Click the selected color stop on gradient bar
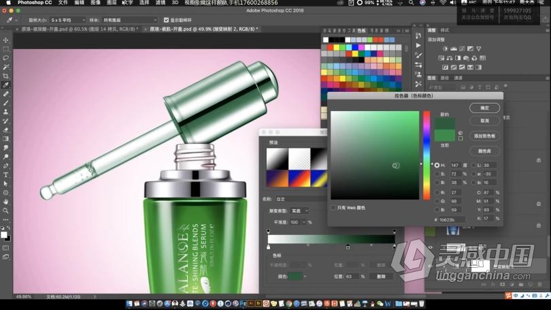The image size is (551, 310). pos(348,247)
